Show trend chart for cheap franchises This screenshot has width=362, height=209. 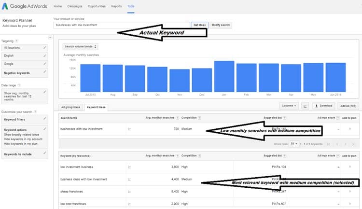tap(129, 192)
